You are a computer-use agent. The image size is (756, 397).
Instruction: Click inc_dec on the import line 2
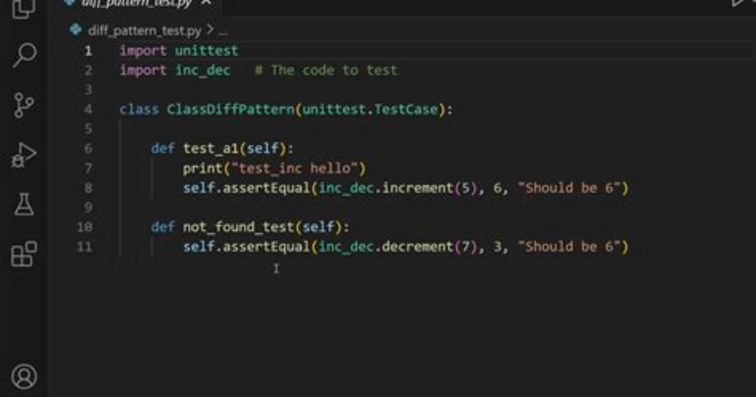[202, 70]
